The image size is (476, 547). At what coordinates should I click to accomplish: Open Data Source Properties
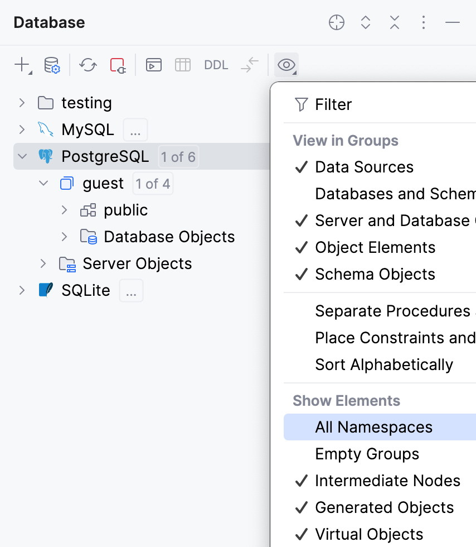[x=51, y=64]
